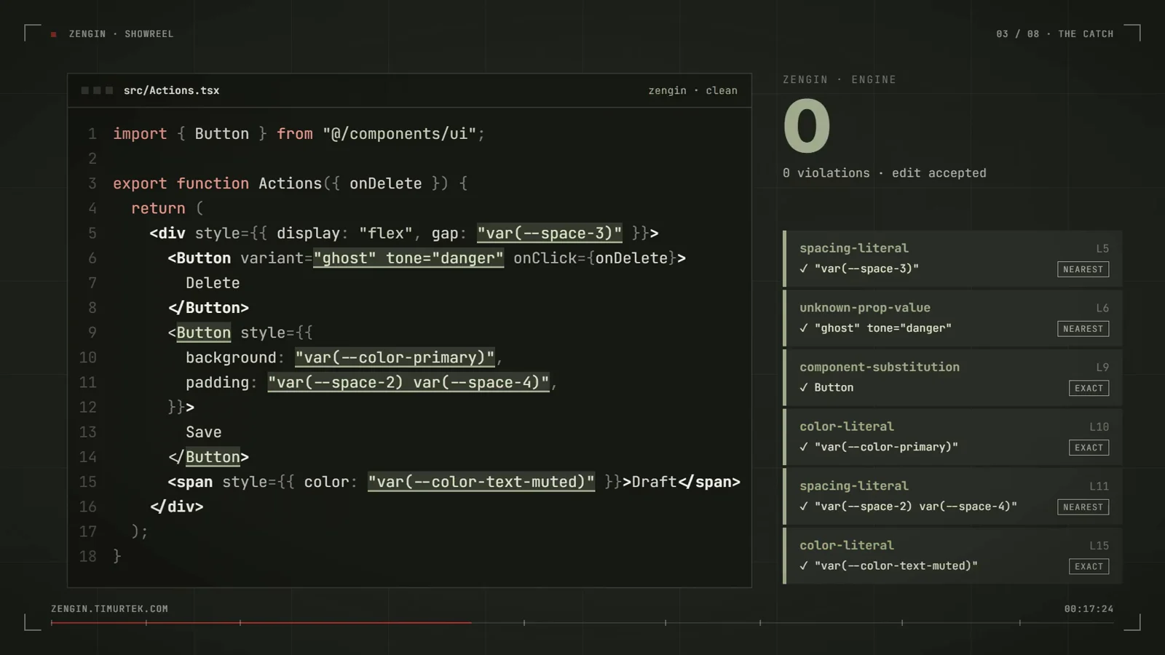Click highlighted "var(--color-primary)" on line 10
The image size is (1165, 655).
pos(395,357)
